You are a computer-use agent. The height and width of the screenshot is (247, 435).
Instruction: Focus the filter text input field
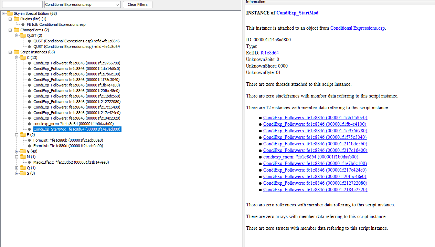pos(22,4)
